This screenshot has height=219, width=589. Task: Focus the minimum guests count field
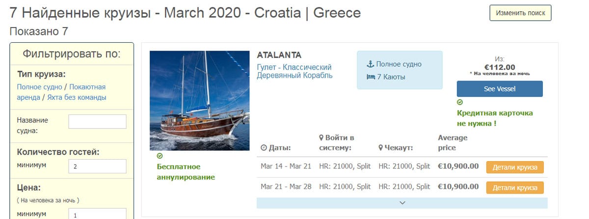(97, 166)
